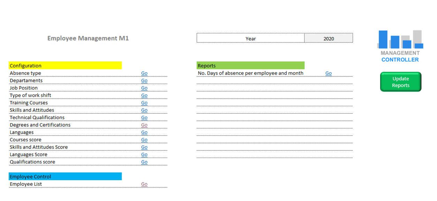Select the yellow Configuration header cell
The image size is (437, 201).
65,66
